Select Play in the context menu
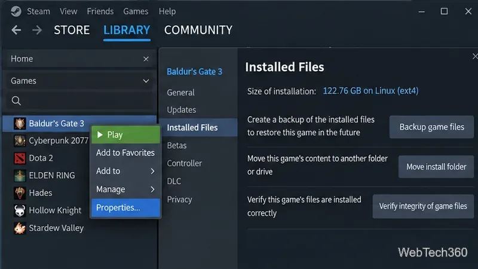 [x=125, y=134]
